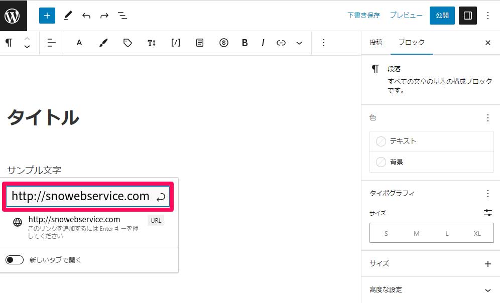Viewport: 500px width, 303px height.
Task: Enable the 新しいタブで開く toggle
Action: [x=15, y=260]
